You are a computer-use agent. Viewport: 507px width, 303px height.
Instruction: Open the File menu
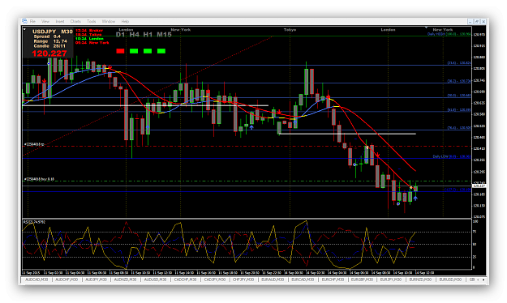(x=32, y=21)
